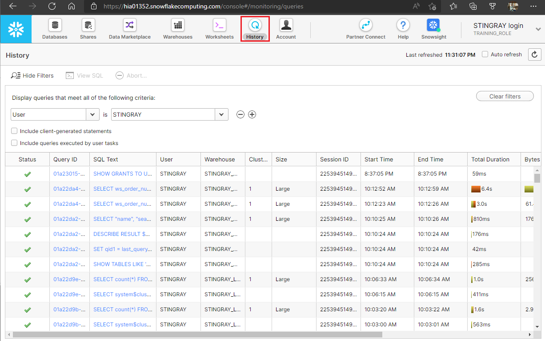Expand the User criteria dropdown

(x=55, y=114)
